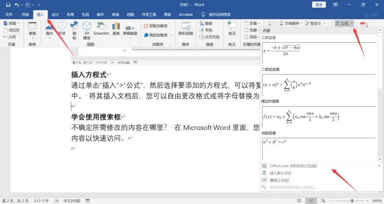Insert a Link (链接)
This screenshot has width=384, height=204.
point(206,23)
